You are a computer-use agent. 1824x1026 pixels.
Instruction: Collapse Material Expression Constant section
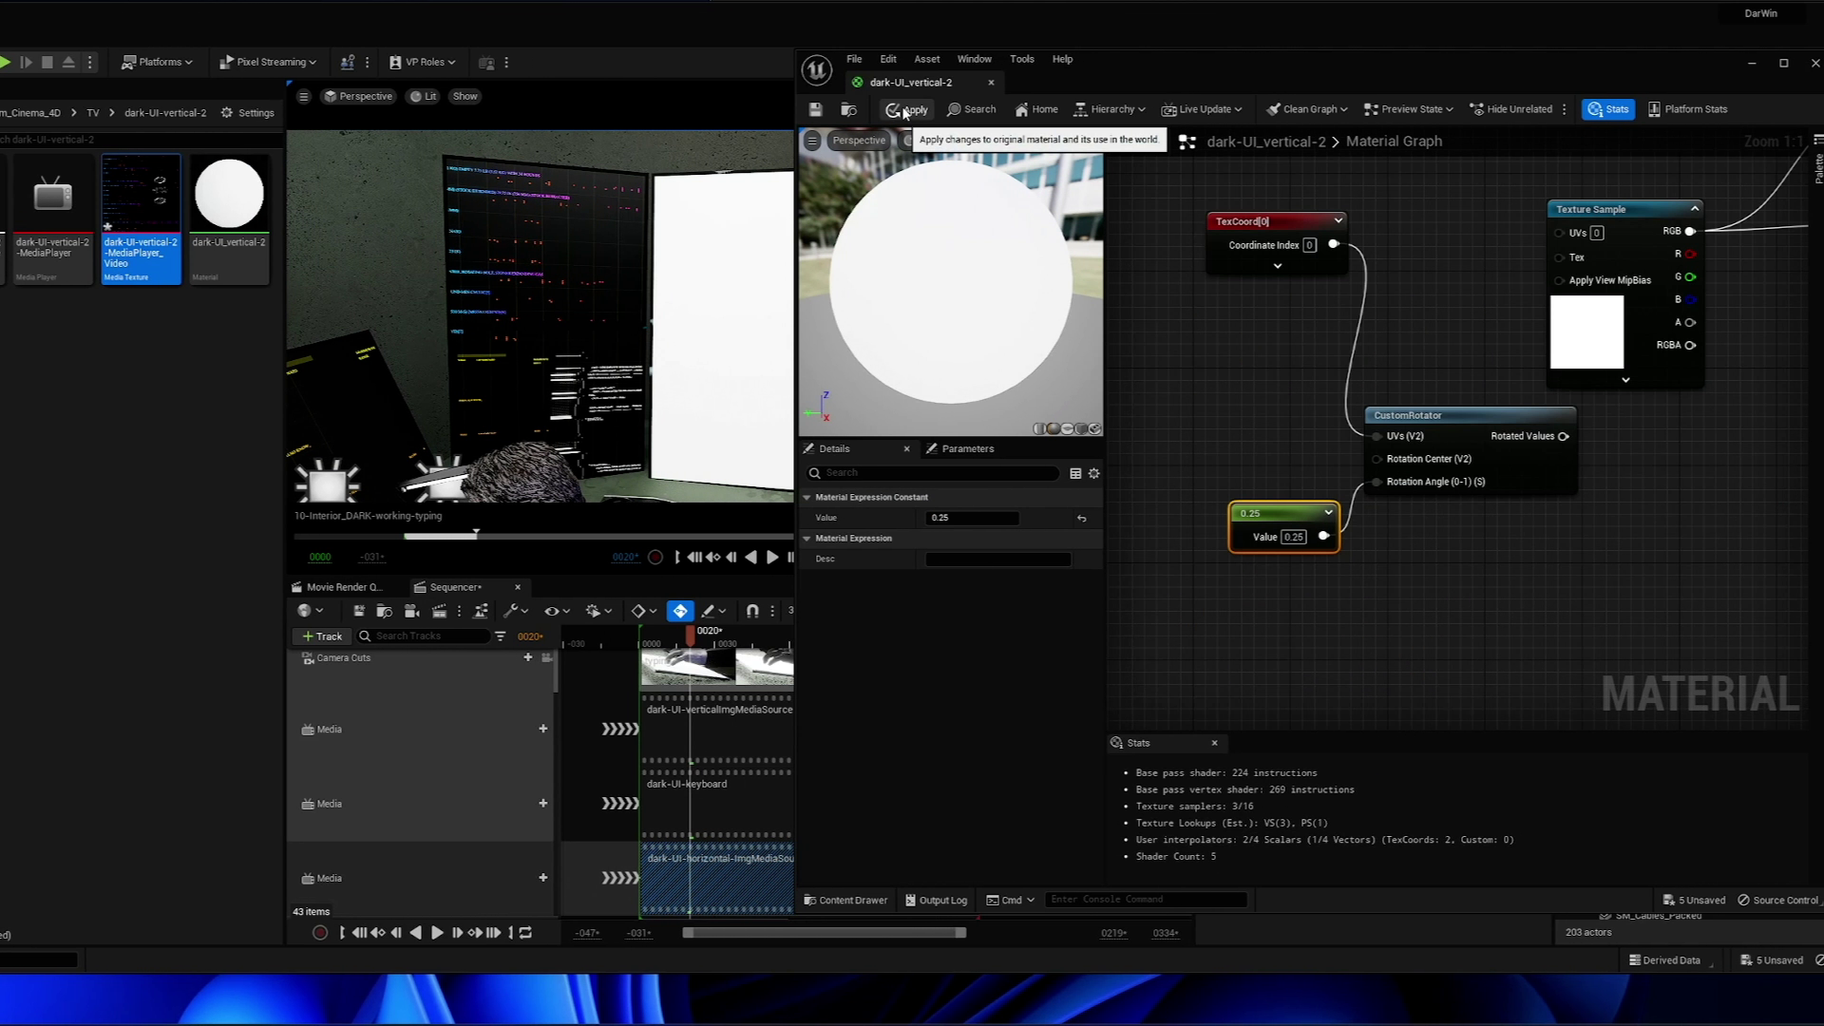pyautogui.click(x=807, y=497)
